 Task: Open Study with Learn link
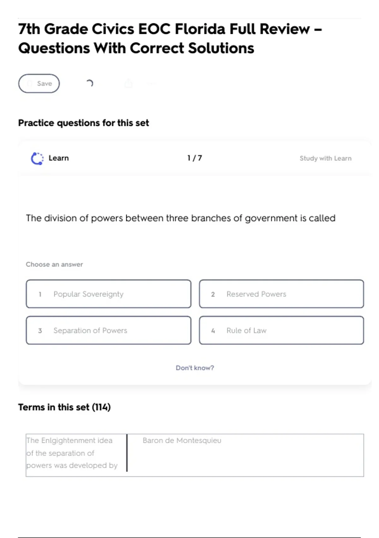(x=325, y=158)
